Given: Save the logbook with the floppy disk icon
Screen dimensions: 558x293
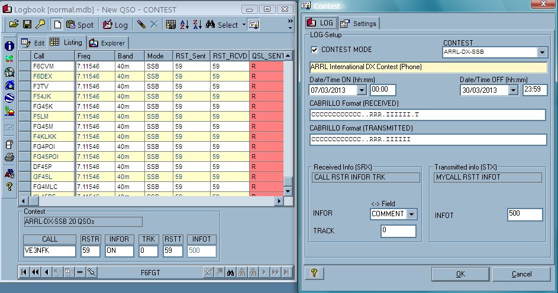Looking at the screenshot, I should [x=27, y=24].
